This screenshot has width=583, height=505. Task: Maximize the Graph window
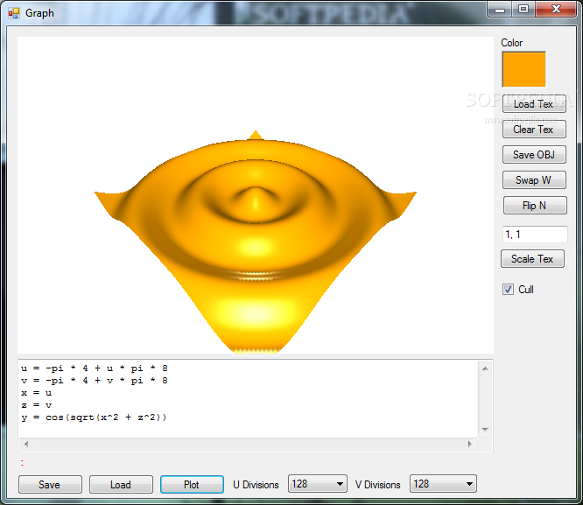pyautogui.click(x=523, y=9)
